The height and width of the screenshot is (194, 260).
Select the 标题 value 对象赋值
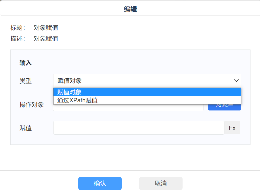(x=46, y=28)
